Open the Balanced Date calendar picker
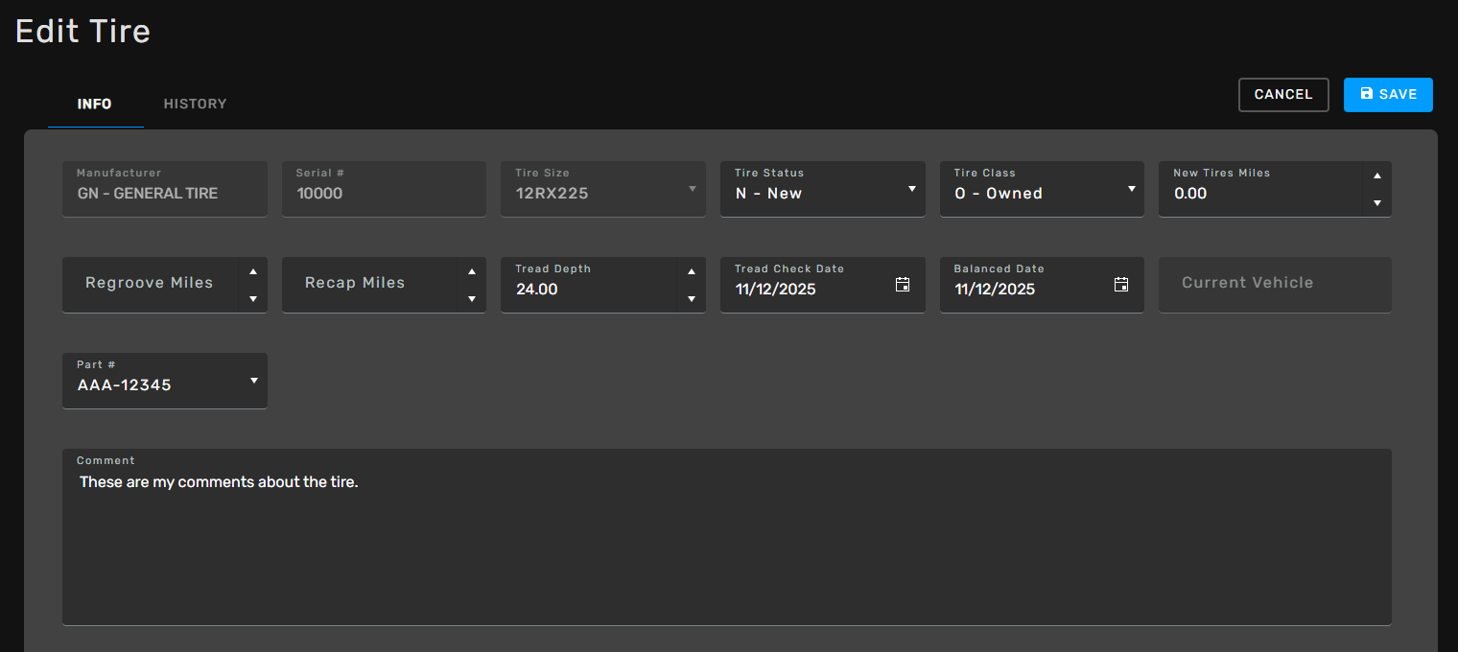 pyautogui.click(x=1120, y=285)
